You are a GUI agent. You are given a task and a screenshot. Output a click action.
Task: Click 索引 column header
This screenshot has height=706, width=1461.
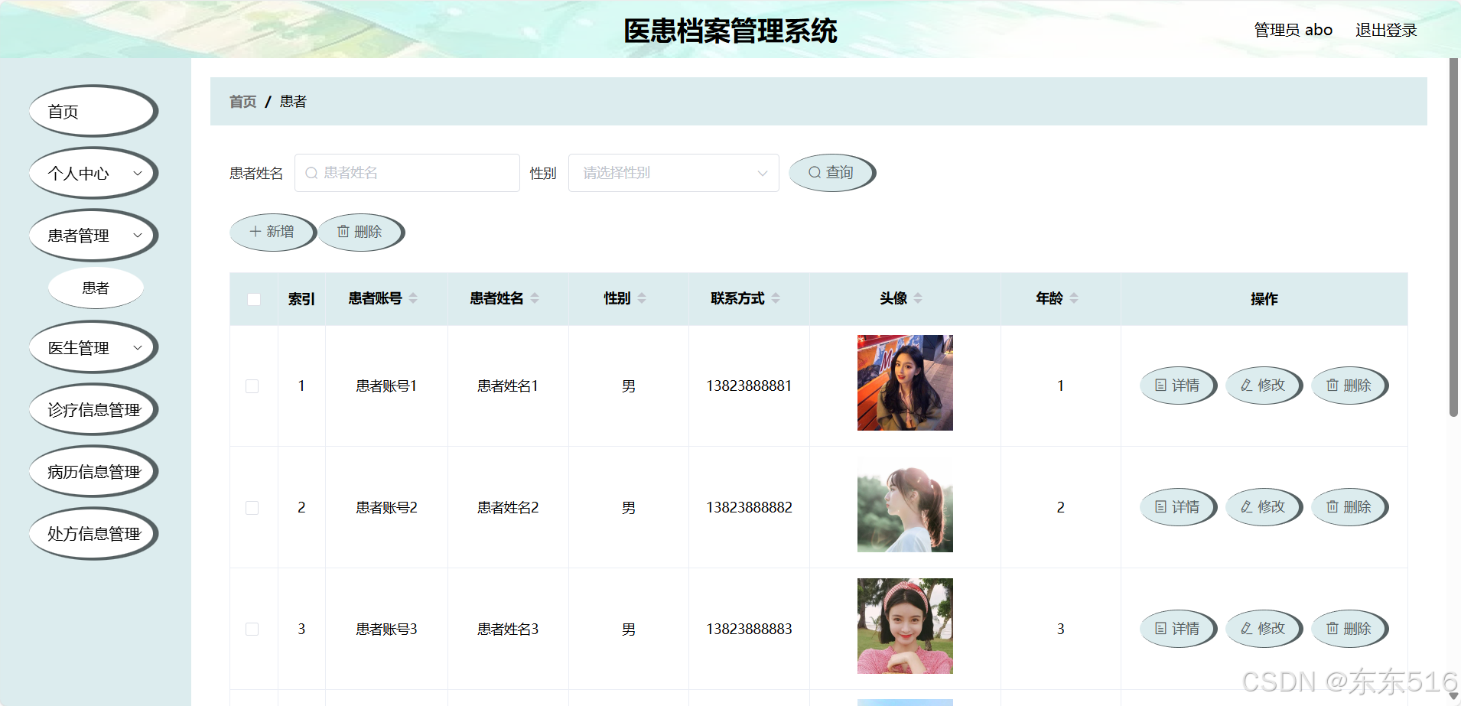(x=301, y=299)
